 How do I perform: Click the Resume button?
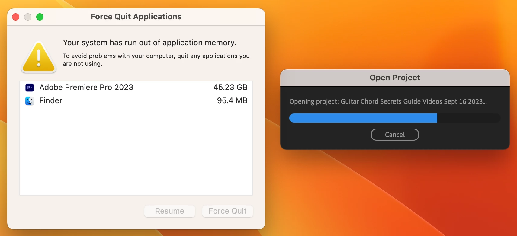pyautogui.click(x=170, y=211)
